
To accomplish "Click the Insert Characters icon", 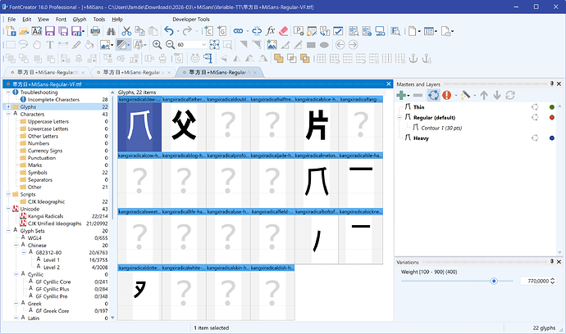I will [x=208, y=31].
